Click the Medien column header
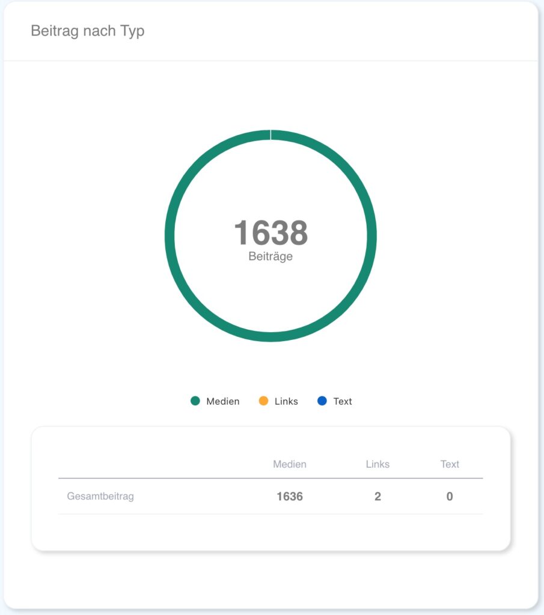The width and height of the screenshot is (544, 615). [290, 464]
